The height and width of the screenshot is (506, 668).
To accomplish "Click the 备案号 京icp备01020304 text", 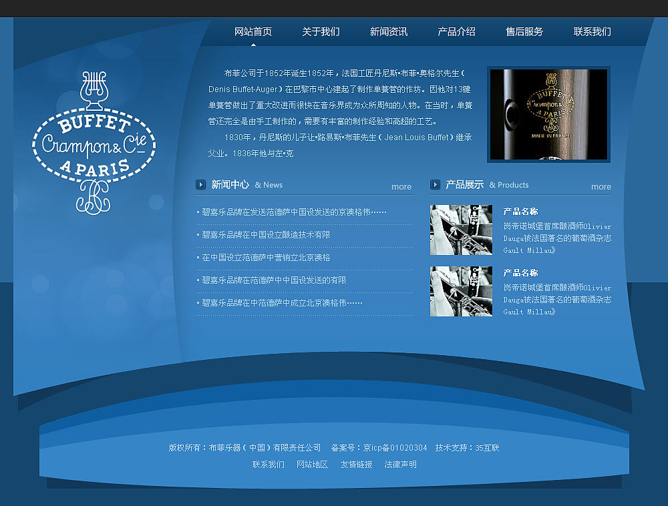I will 379,448.
